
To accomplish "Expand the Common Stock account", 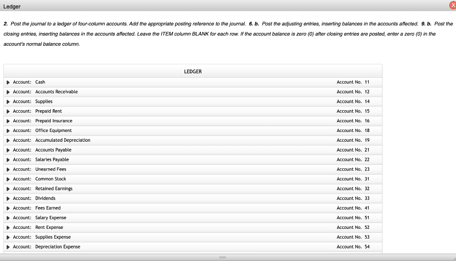I will 8,179.
